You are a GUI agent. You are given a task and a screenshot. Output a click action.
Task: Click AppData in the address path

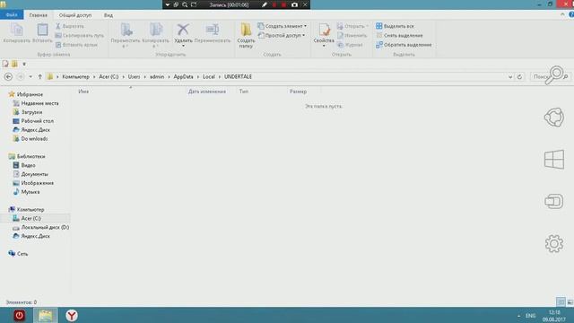pyautogui.click(x=183, y=77)
